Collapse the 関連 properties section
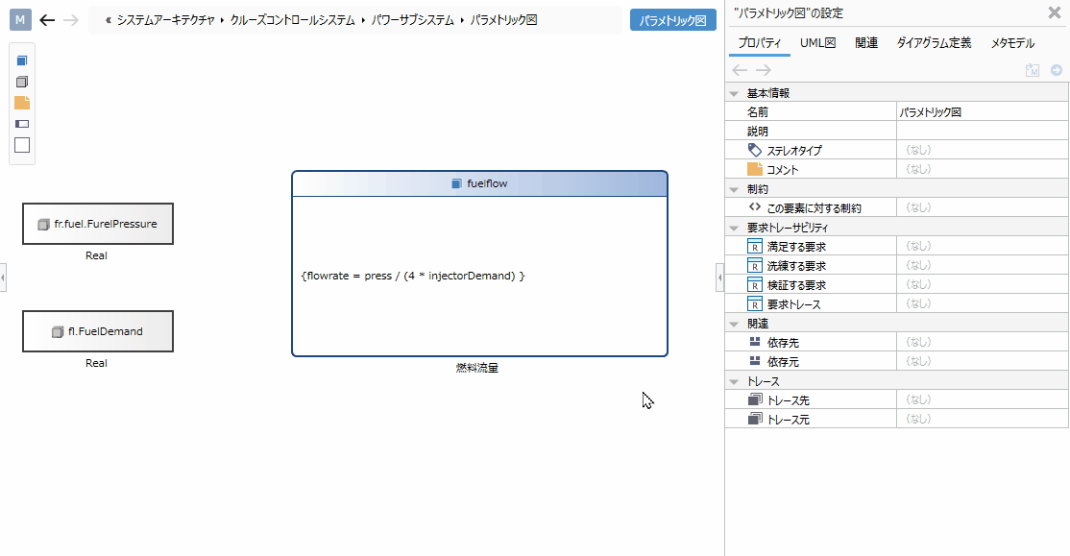This screenshot has height=556, width=1070. [x=734, y=324]
